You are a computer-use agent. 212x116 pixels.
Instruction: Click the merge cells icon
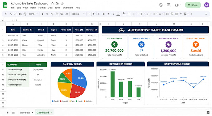click(x=134, y=14)
